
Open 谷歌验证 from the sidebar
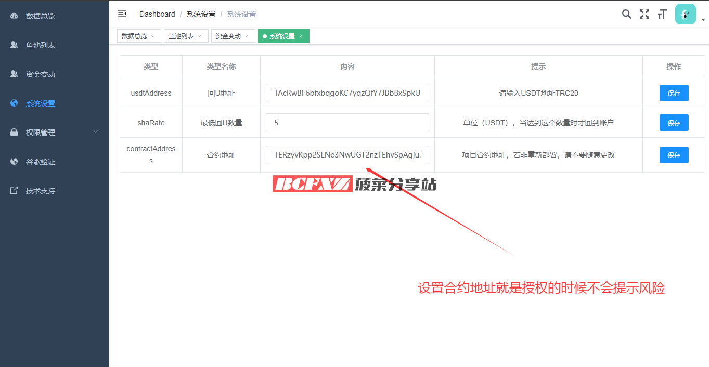[41, 162]
